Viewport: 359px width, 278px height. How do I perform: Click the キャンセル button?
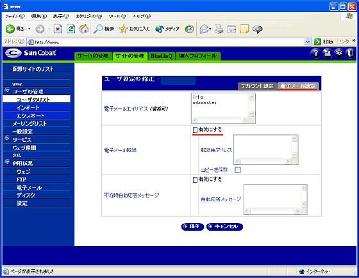224,227
